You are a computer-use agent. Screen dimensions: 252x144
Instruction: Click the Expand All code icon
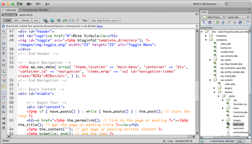point(3,53)
